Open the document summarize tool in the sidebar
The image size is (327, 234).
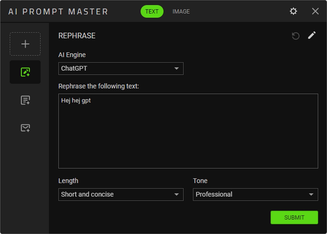25,100
